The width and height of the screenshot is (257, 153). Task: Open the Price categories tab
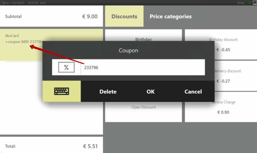point(171,16)
